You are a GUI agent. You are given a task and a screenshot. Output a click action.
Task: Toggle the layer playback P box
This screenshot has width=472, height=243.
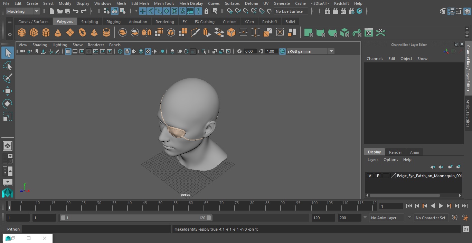tap(378, 176)
